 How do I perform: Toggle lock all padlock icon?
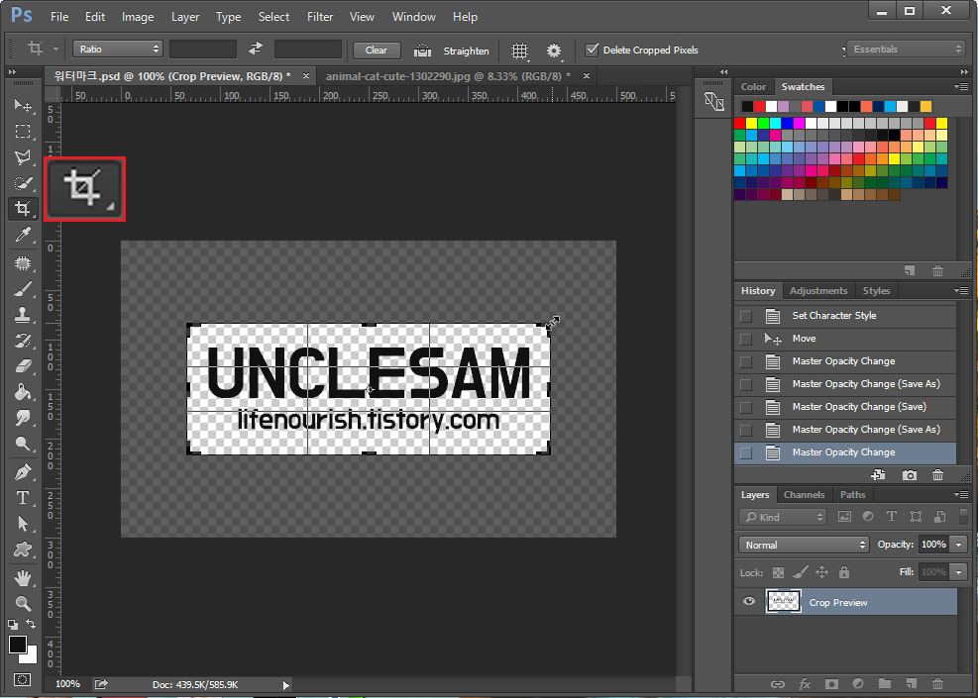844,572
